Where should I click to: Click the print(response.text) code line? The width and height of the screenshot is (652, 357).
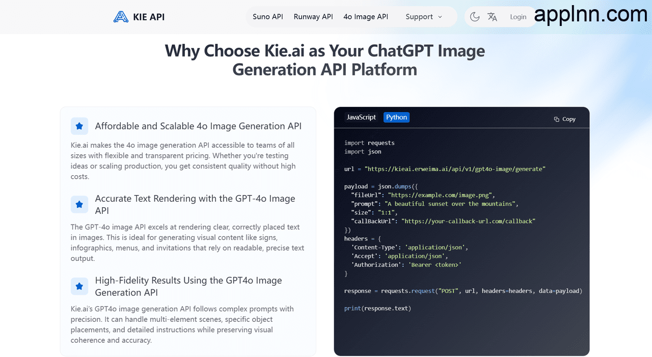pos(377,308)
